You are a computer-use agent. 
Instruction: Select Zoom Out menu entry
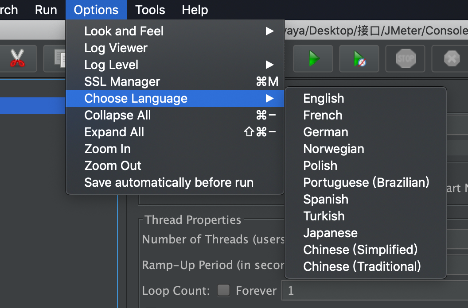coord(175,166)
